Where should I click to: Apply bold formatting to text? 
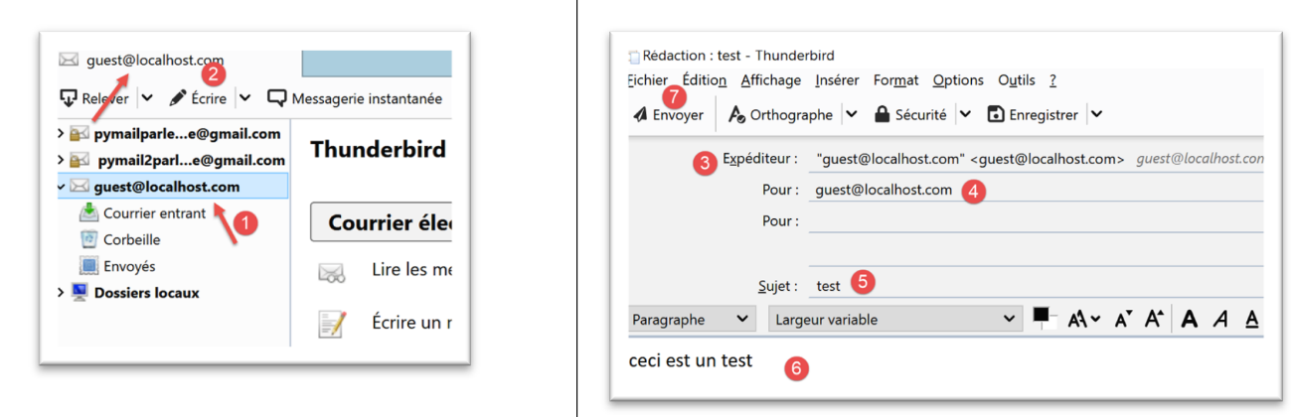tap(1189, 320)
